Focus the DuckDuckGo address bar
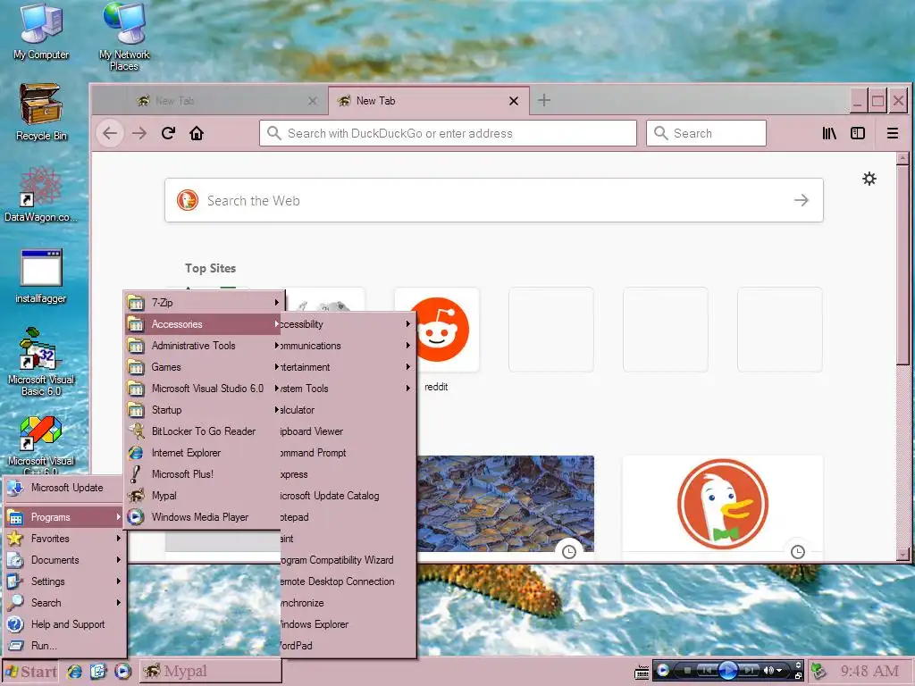The height and width of the screenshot is (686, 915). [448, 133]
